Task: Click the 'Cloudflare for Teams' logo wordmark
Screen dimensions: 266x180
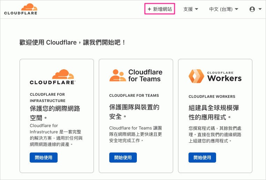Action: (145, 76)
